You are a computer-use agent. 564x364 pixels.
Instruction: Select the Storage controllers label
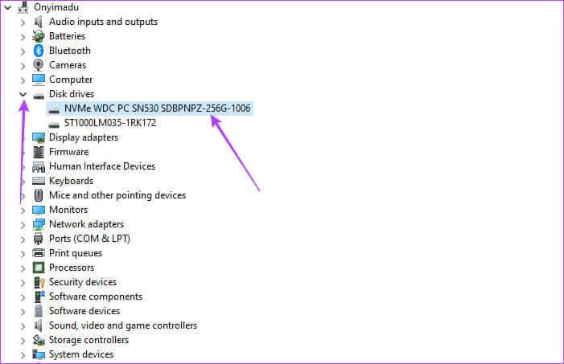pyautogui.click(x=89, y=340)
